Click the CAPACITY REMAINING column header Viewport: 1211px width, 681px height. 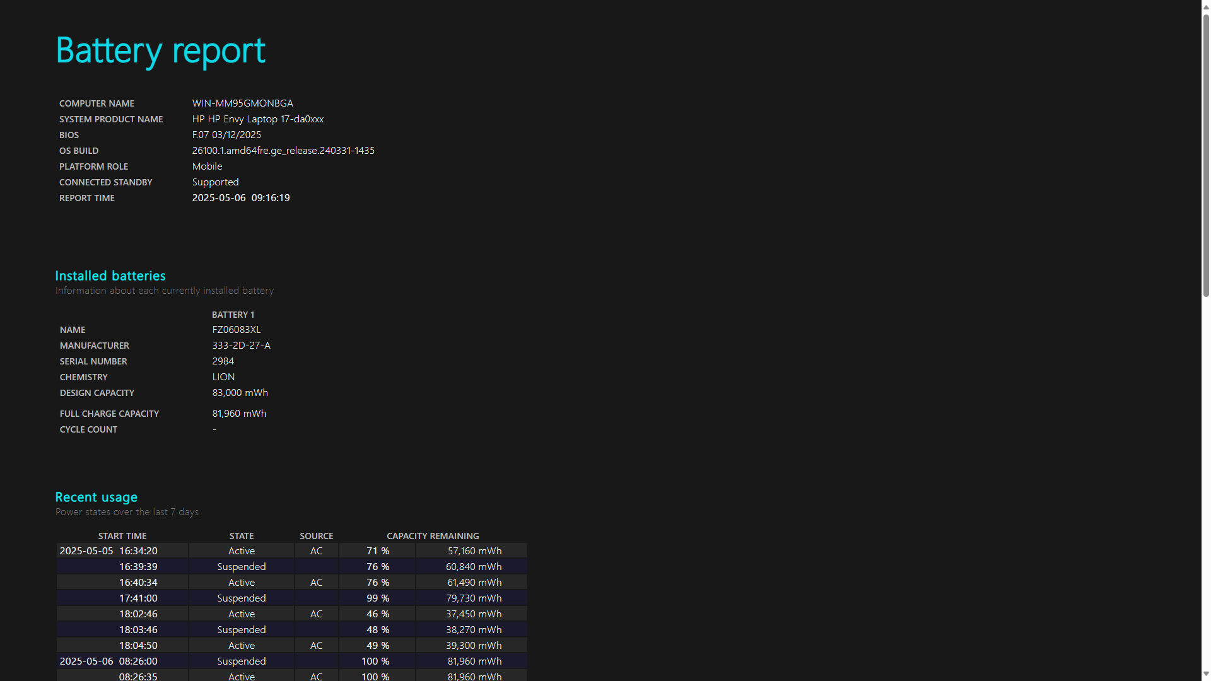pos(433,536)
